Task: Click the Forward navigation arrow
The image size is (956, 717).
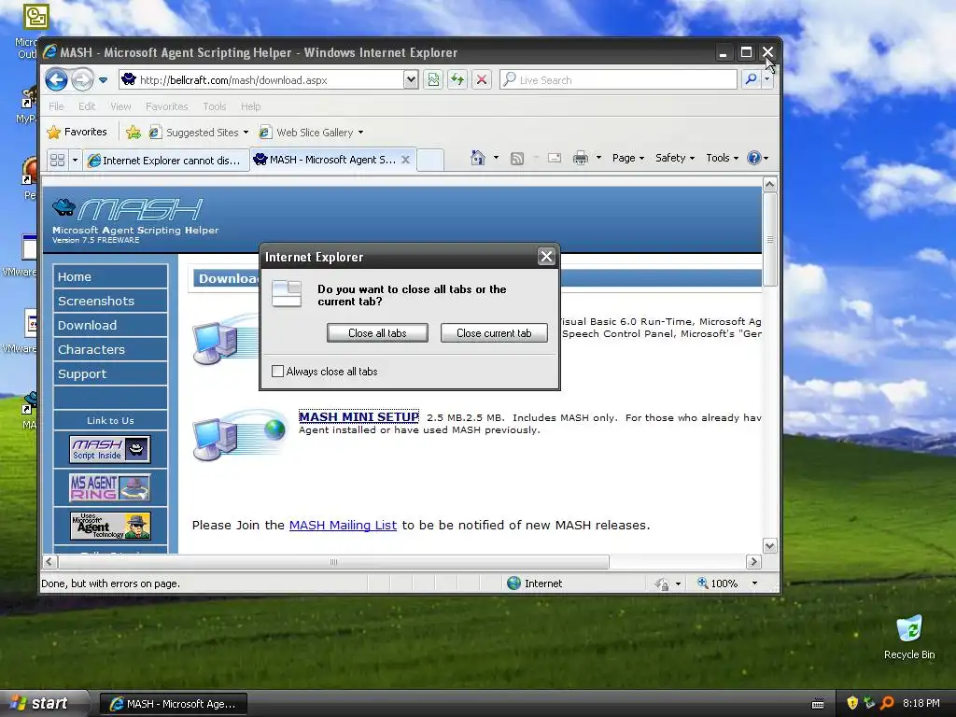Action: 82,79
